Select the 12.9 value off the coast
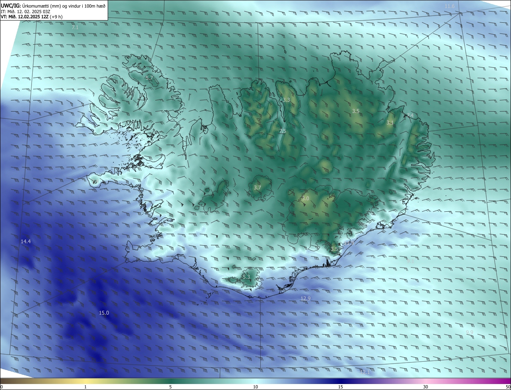This screenshot has height=390, width=511. [x=305, y=298]
